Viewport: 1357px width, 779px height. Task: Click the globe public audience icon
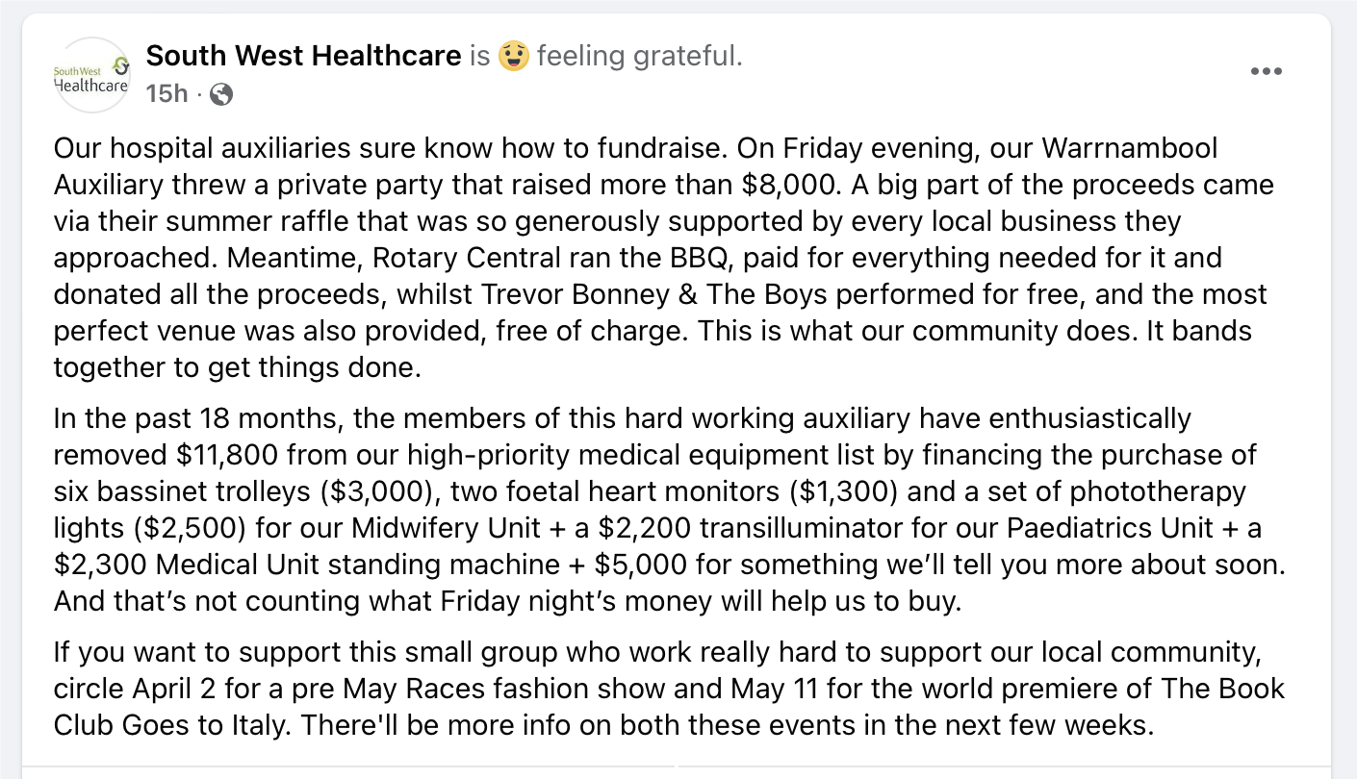coord(221,94)
